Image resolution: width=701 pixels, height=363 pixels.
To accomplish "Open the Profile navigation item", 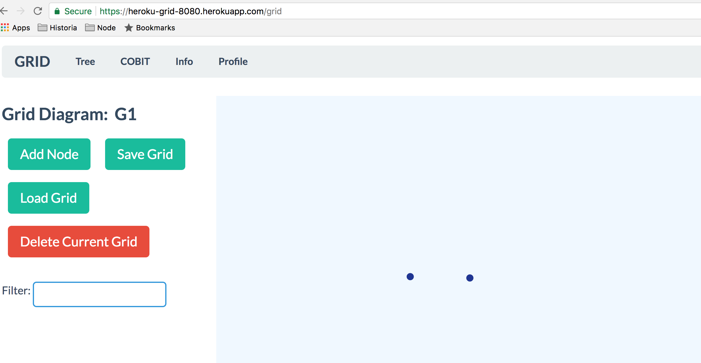I will click(x=233, y=62).
